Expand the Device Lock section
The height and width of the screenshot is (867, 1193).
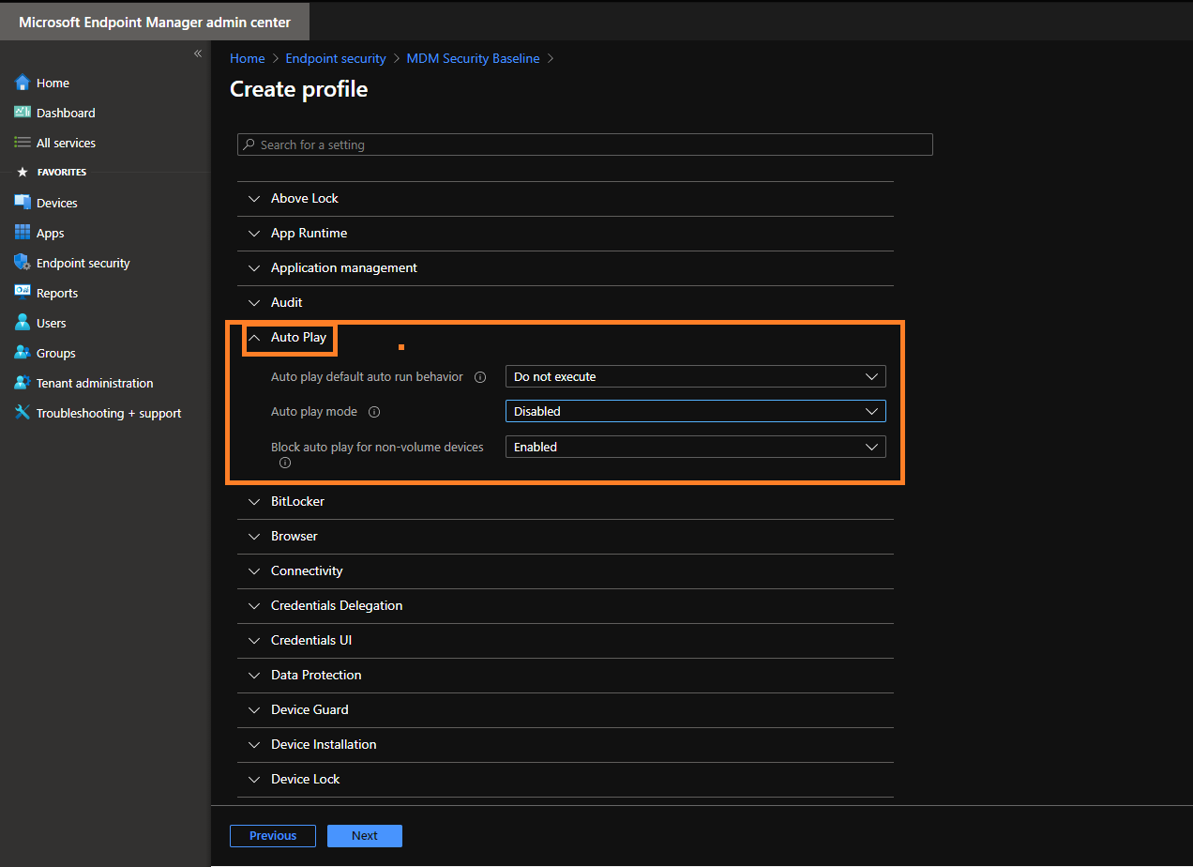click(x=566, y=780)
